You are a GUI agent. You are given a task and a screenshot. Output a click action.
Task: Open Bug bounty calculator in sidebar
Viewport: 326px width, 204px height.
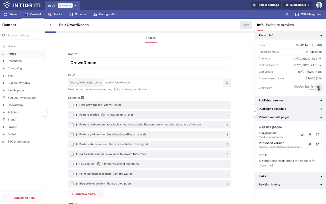click(x=22, y=98)
